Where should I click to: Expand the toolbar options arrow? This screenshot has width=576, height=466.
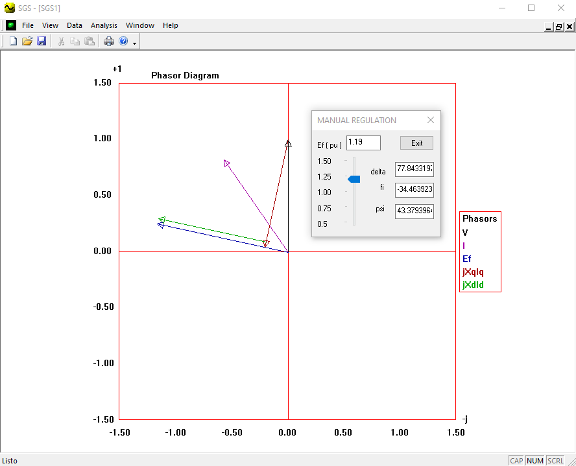[x=134, y=43]
